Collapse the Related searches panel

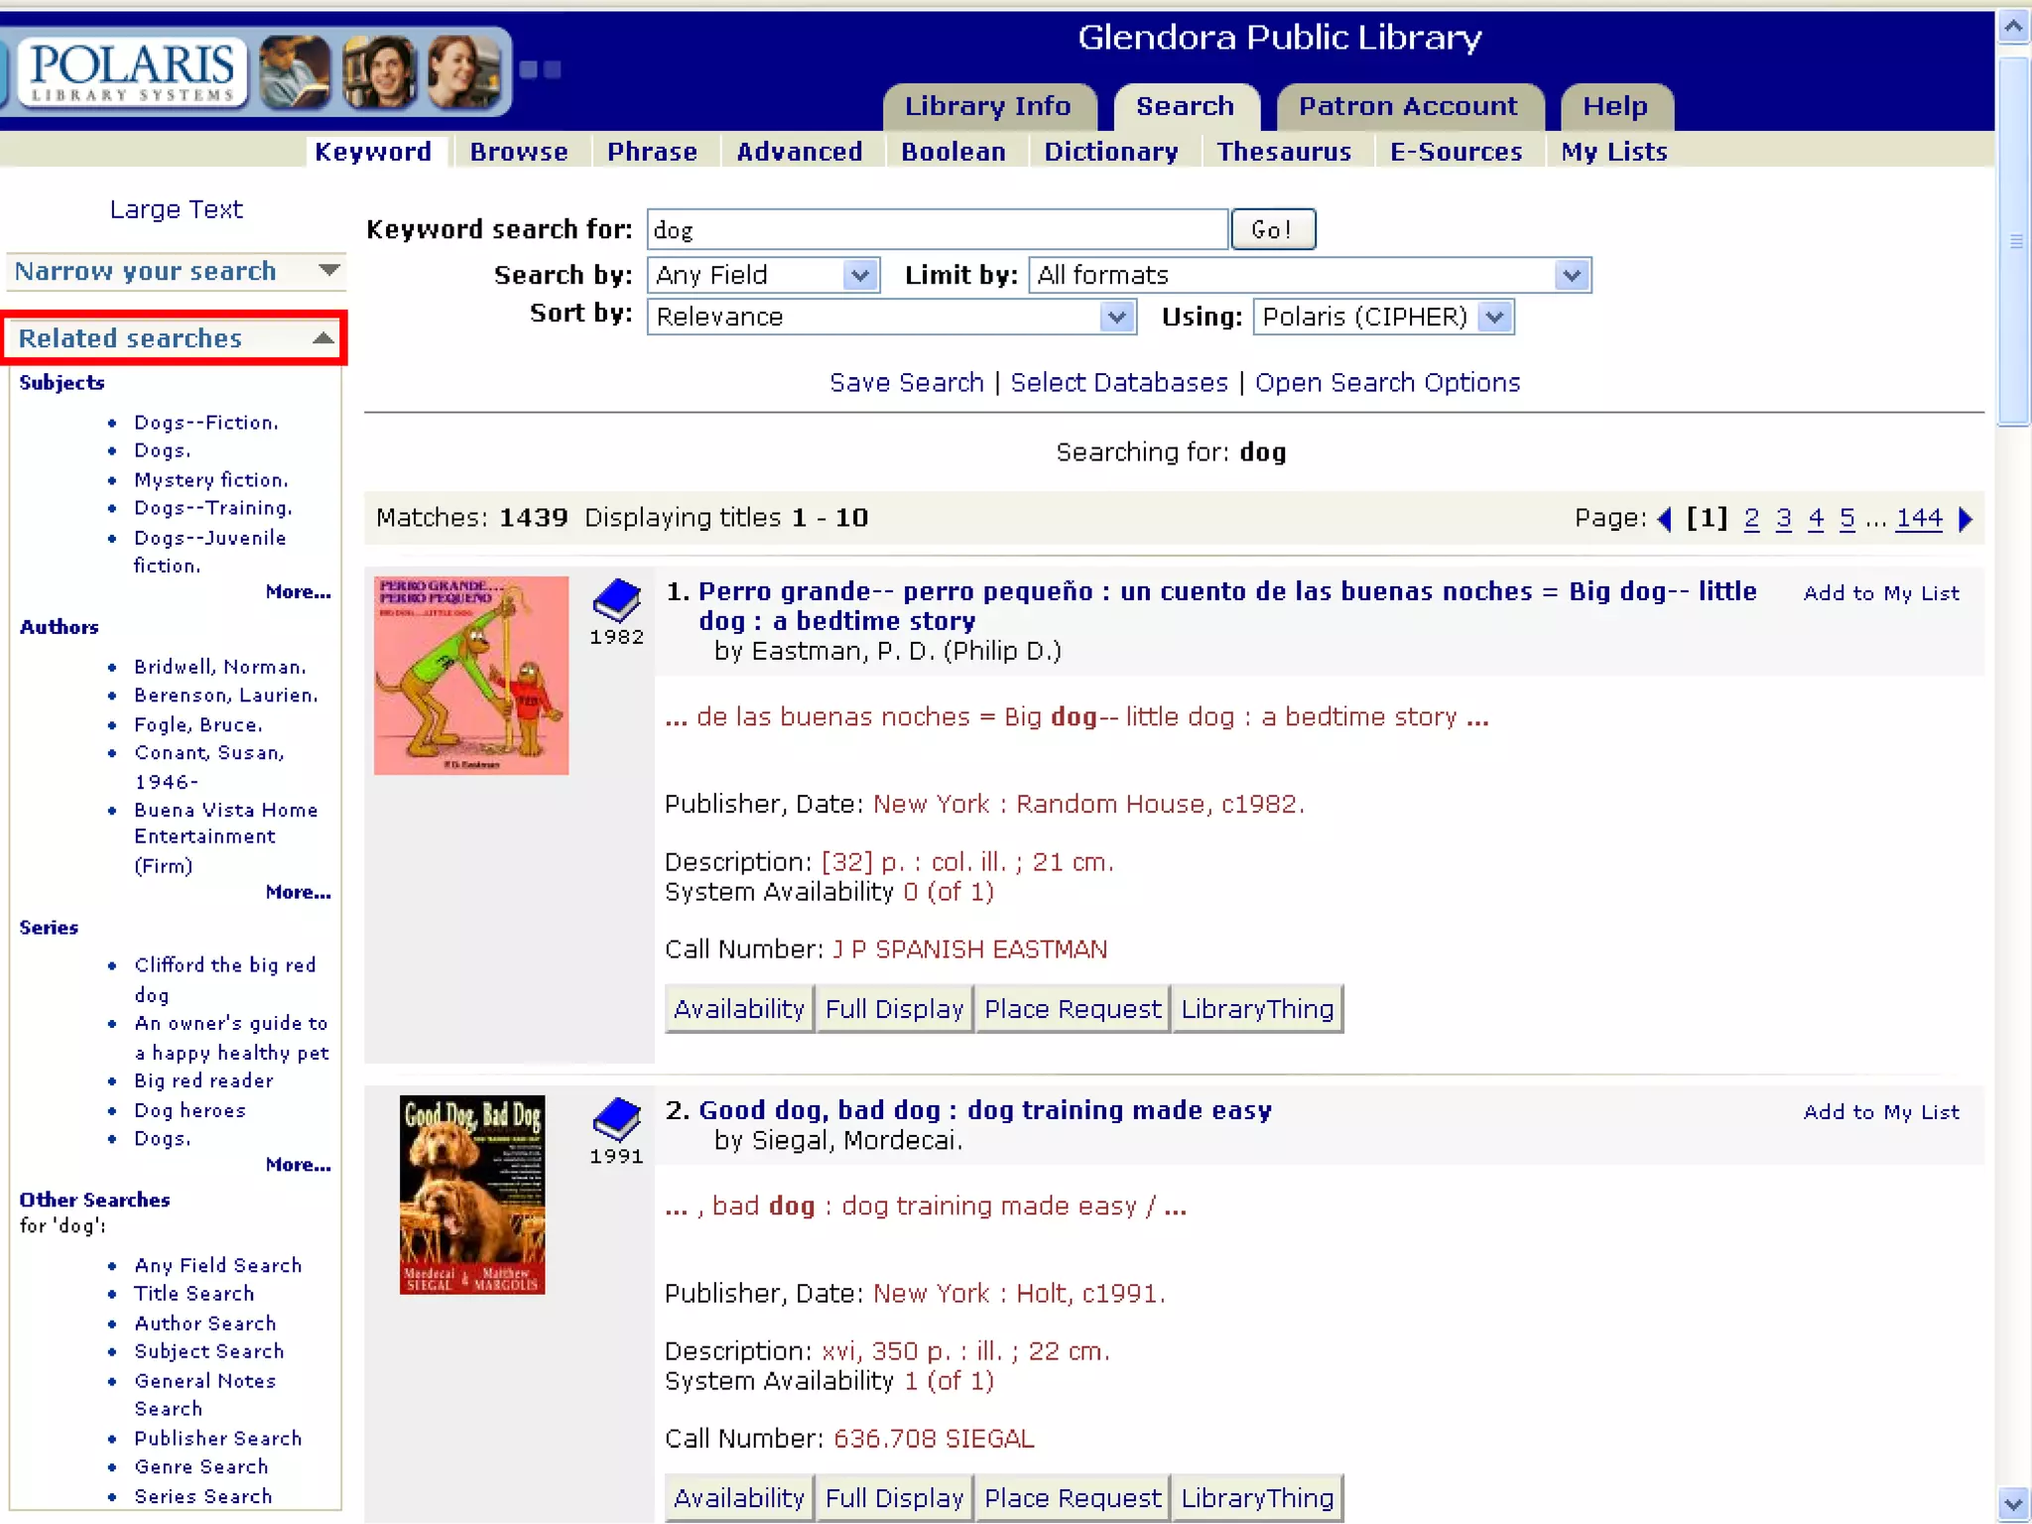(322, 338)
